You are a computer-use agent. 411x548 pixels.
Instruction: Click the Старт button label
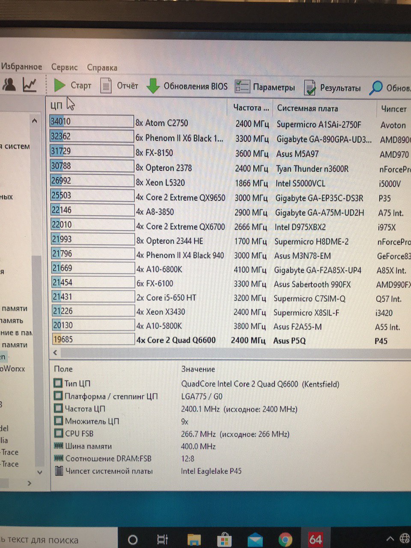point(81,86)
